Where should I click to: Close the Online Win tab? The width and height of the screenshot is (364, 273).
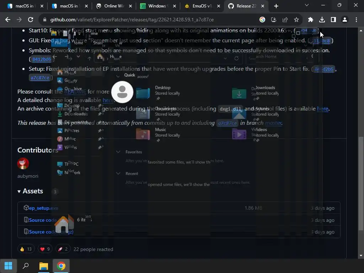(130, 6)
